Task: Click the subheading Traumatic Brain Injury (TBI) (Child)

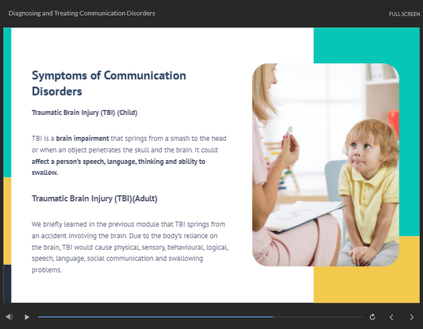Action: pyautogui.click(x=85, y=113)
